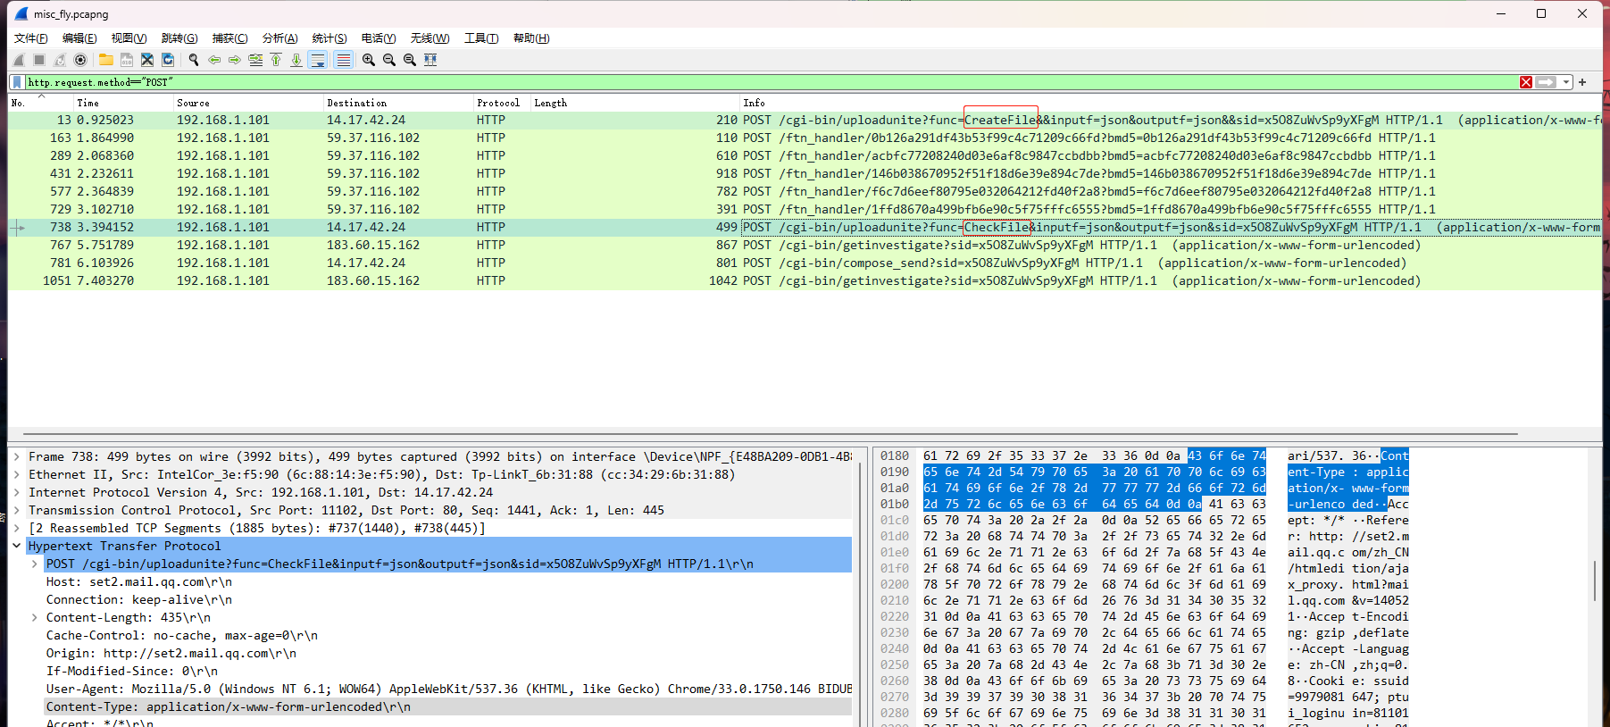Expand the Transmission Control Protocol node
This screenshot has height=727, width=1610.
pyautogui.click(x=17, y=510)
